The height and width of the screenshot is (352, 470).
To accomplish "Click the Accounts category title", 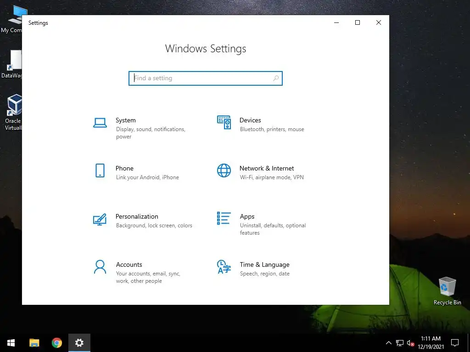I will click(129, 264).
